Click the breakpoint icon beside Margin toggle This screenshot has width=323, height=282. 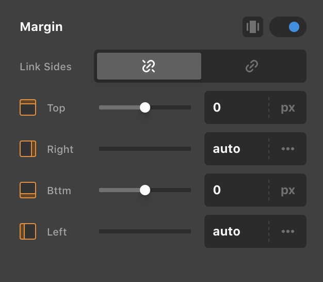pyautogui.click(x=253, y=27)
